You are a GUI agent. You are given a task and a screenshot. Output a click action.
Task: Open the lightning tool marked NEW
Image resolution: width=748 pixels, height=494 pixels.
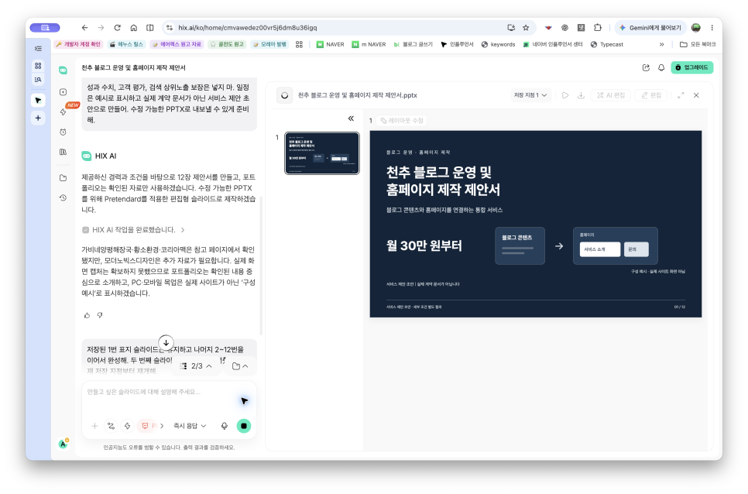pyautogui.click(x=63, y=112)
